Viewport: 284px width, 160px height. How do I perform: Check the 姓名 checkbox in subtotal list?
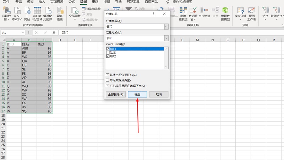coord(108,53)
